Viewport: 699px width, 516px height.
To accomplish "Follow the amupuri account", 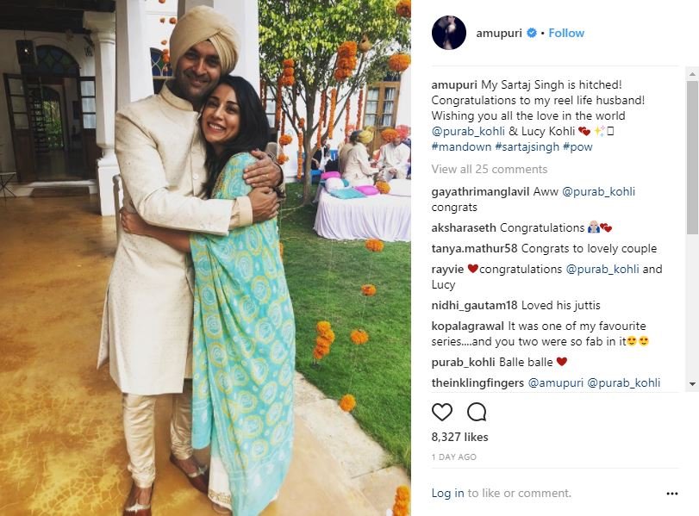I will (x=566, y=33).
